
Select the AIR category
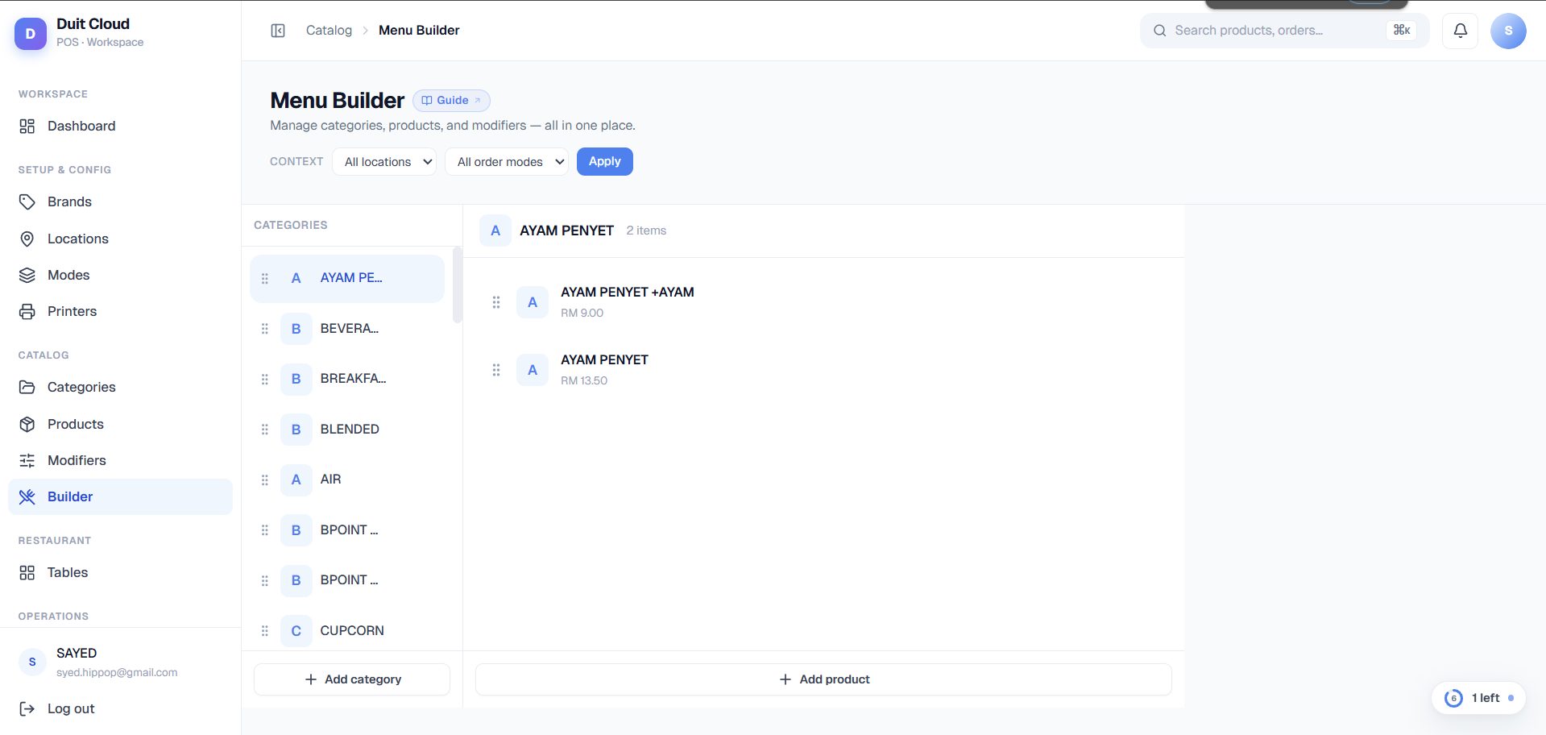(x=347, y=480)
